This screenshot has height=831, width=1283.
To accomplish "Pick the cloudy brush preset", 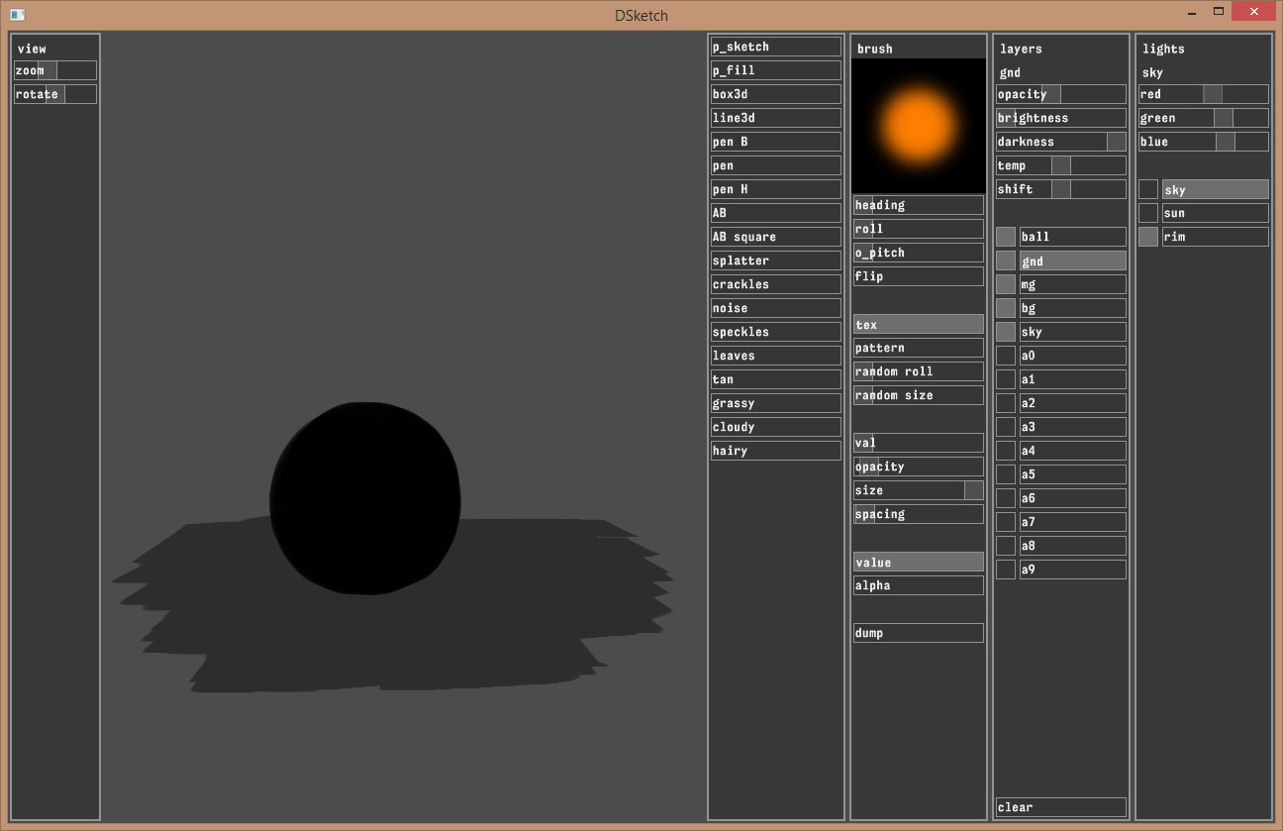I will click(775, 427).
